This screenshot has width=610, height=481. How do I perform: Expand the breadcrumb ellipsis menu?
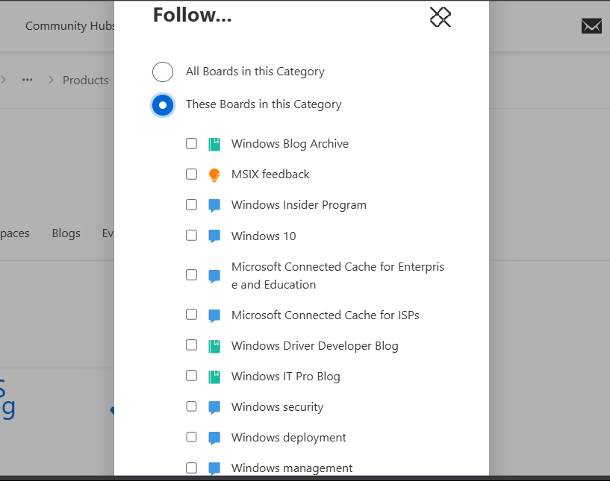(x=28, y=80)
